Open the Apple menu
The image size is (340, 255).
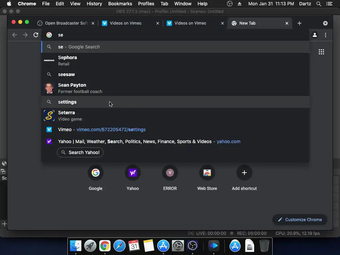(9, 4)
